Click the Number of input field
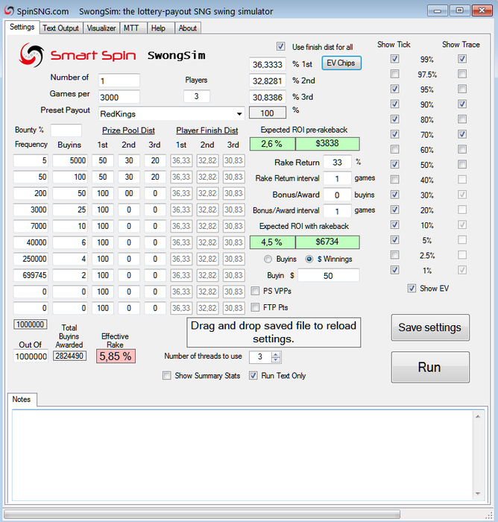The height and width of the screenshot is (522, 498). click(x=119, y=81)
